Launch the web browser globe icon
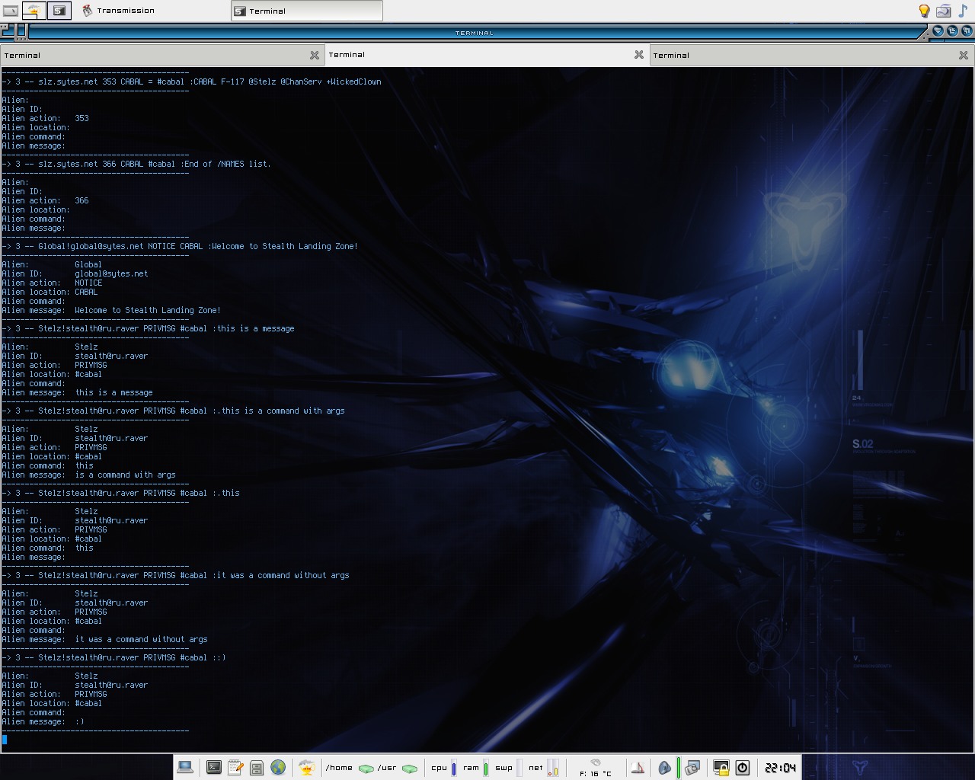975x780 pixels. click(x=278, y=768)
